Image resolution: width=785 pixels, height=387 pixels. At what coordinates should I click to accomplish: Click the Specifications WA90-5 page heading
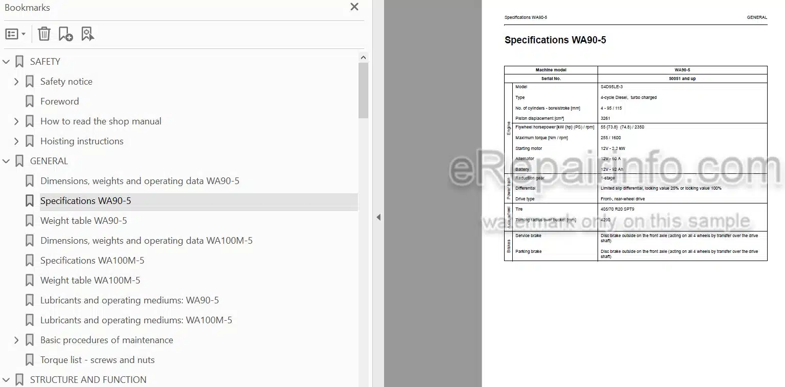tap(555, 40)
